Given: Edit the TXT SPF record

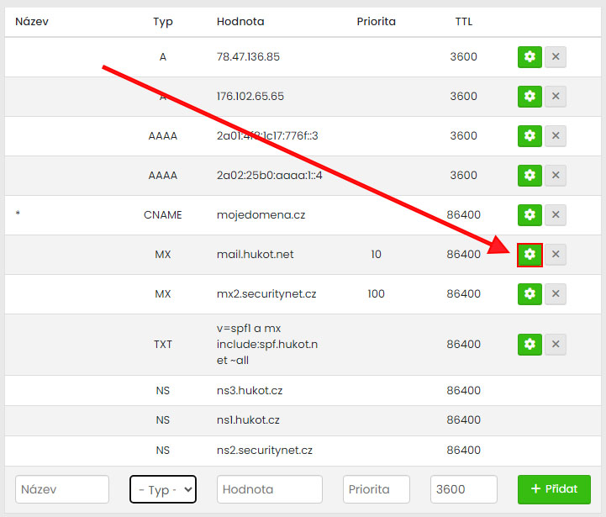Looking at the screenshot, I should click(529, 344).
